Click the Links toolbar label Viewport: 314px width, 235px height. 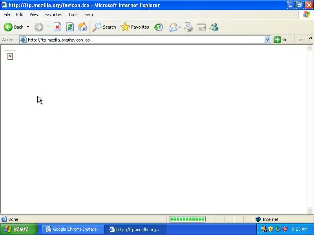pyautogui.click(x=301, y=40)
